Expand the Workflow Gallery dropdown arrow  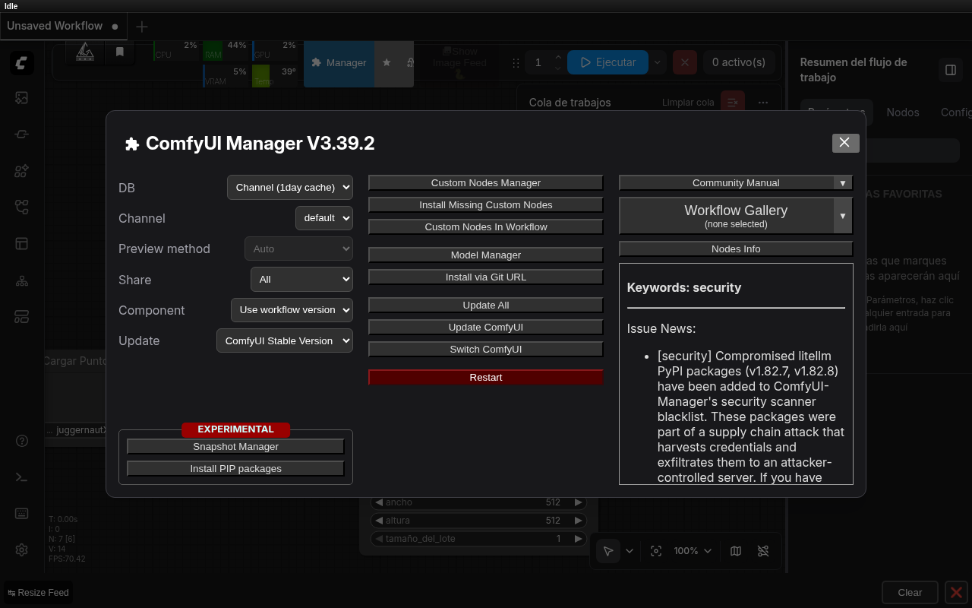842,216
